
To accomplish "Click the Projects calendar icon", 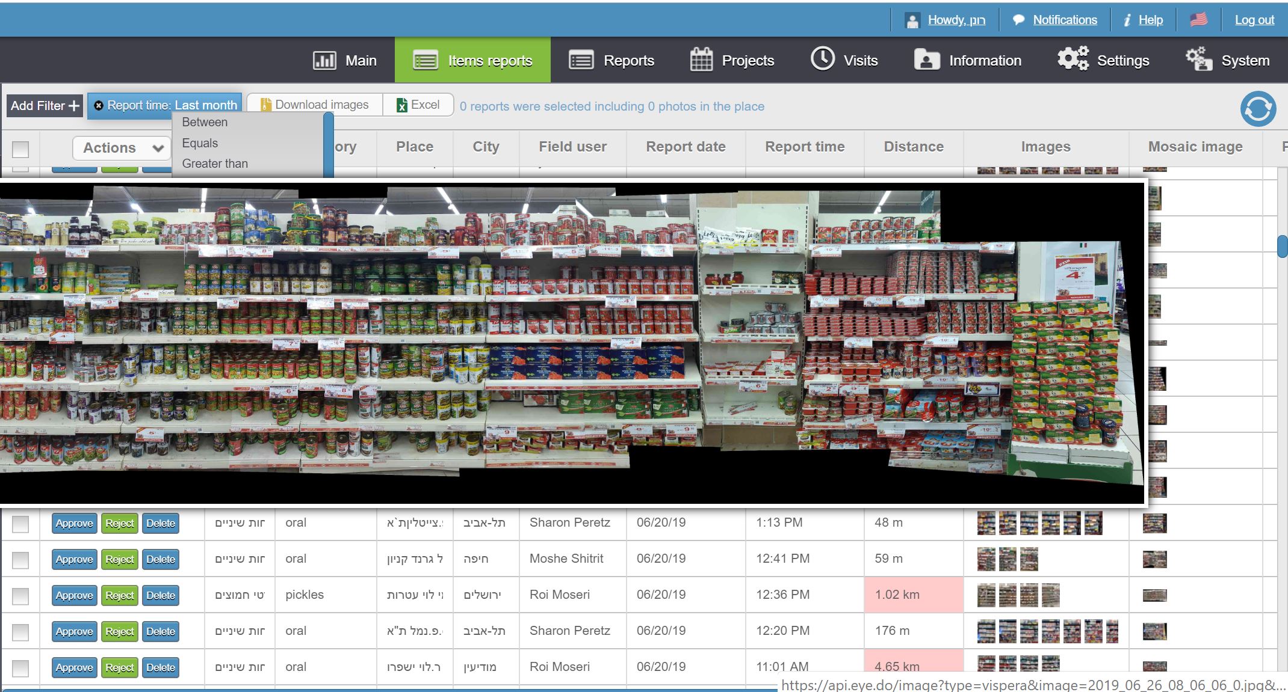I will point(701,60).
